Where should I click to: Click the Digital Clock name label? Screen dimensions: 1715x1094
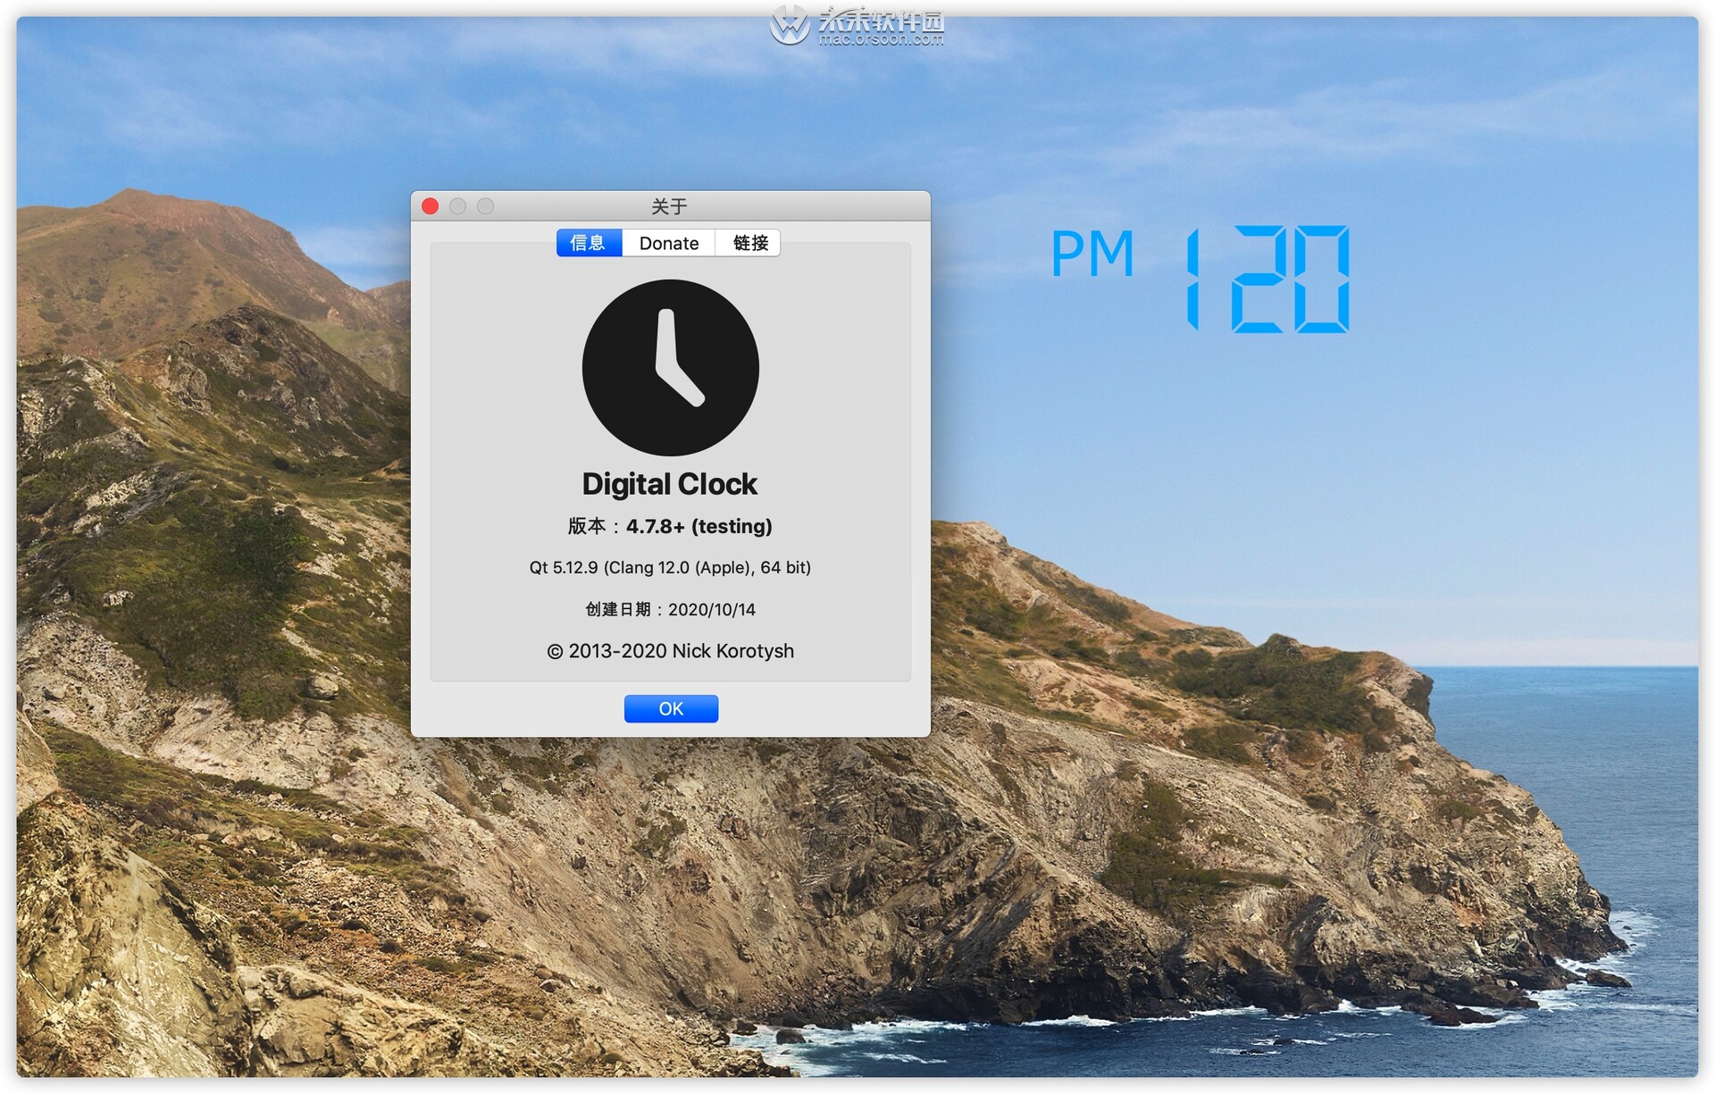(671, 483)
